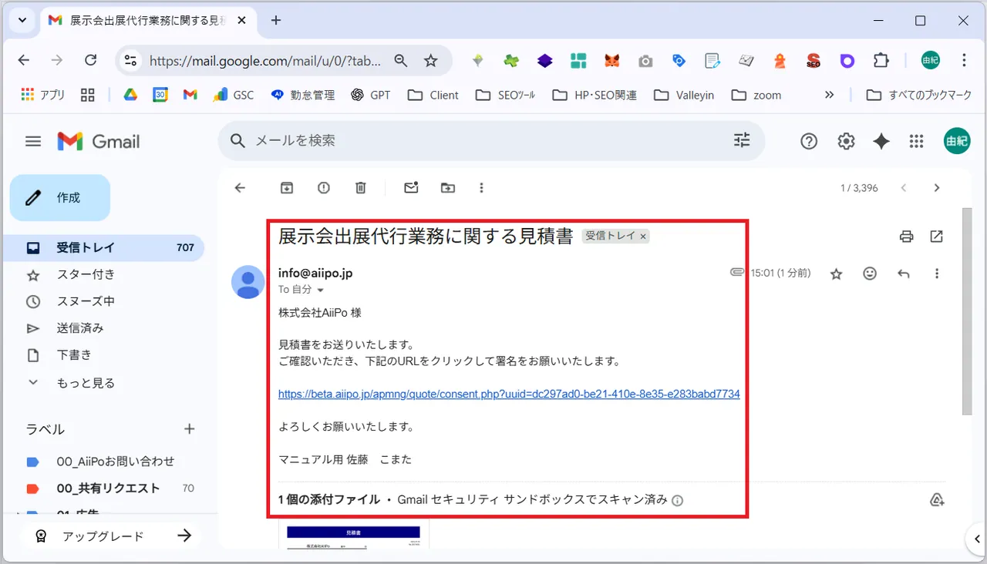Go back in browser history
The image size is (987, 564).
click(24, 60)
